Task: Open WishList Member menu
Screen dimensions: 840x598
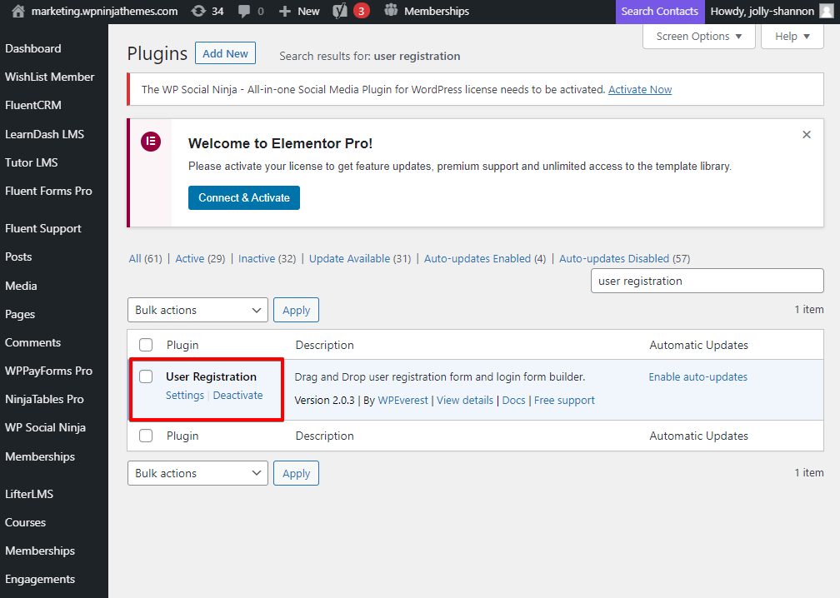Action: (x=50, y=77)
